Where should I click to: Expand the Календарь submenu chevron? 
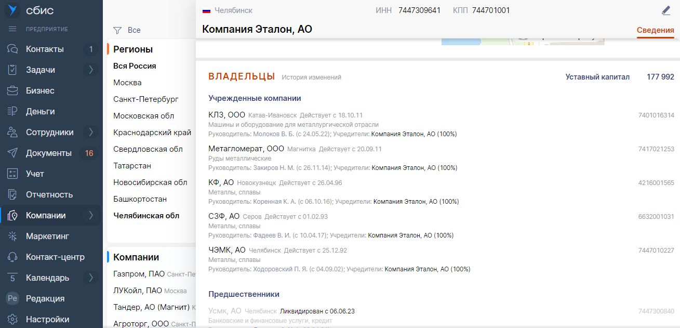pyautogui.click(x=91, y=278)
